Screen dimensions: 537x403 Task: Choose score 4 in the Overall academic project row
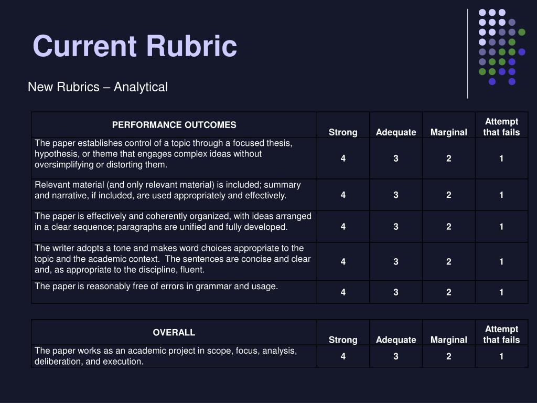343,356
